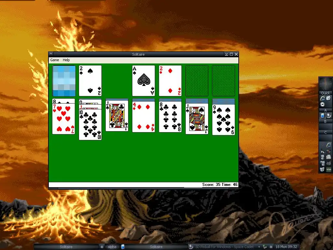The image size is (333, 250).
Task: Select the Quick header in side dock
Action: point(325,93)
